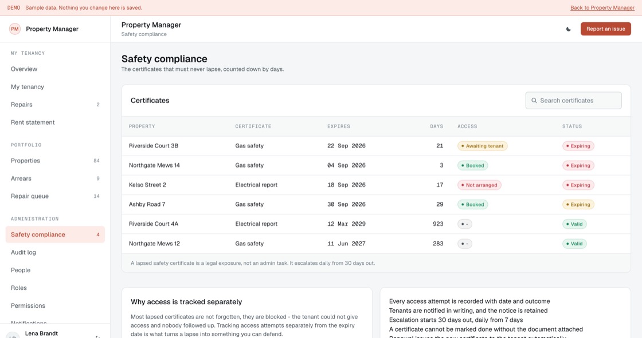Click Booked badge for Northgate Mews 14
642x338 pixels.
coord(472,165)
